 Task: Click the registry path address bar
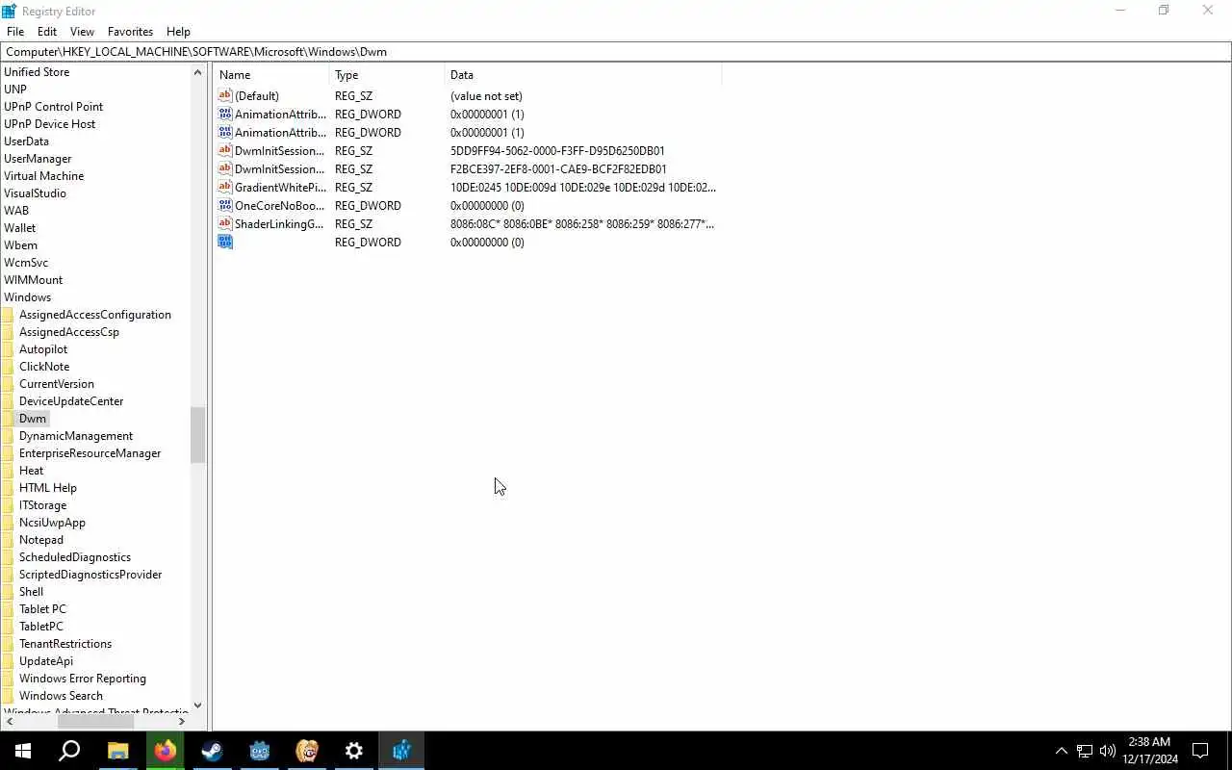[616, 51]
